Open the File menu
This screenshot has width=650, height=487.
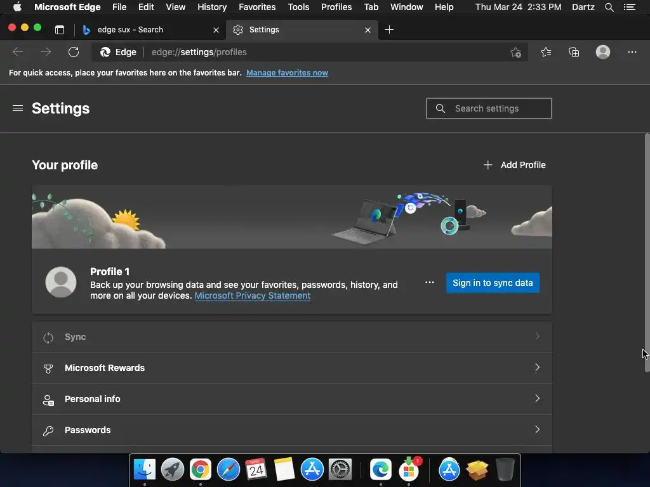point(119,7)
